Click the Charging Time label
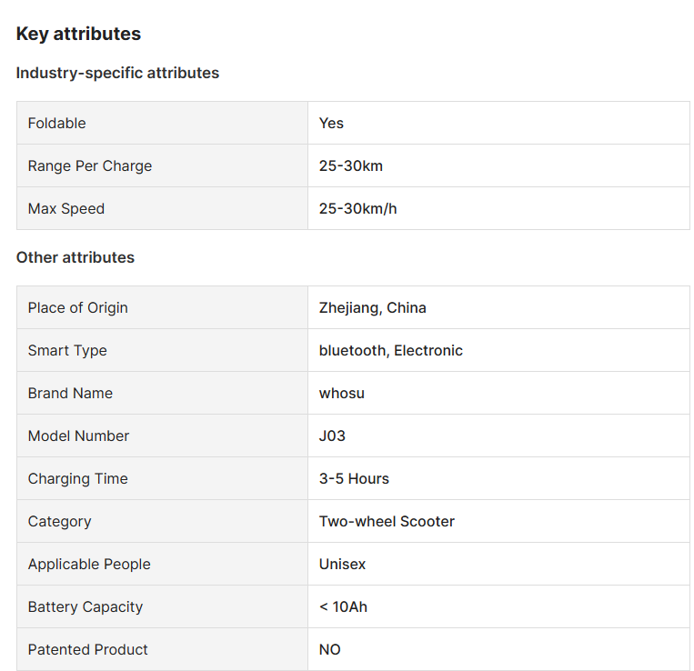The image size is (694, 671). click(x=77, y=478)
